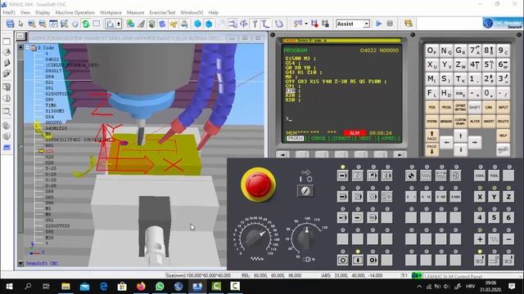Click the gold puzzle-piece toolbar icon
The image size is (524, 294).
click(174, 24)
